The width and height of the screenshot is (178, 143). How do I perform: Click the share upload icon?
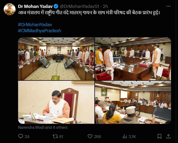click(x=169, y=136)
